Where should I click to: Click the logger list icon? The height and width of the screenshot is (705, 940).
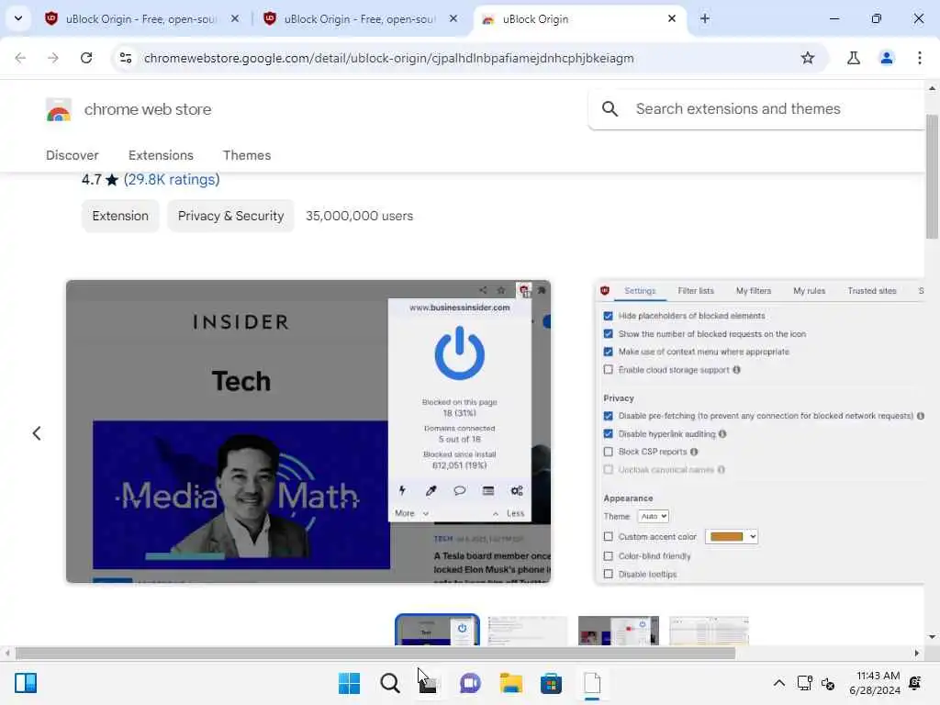pyautogui.click(x=488, y=491)
